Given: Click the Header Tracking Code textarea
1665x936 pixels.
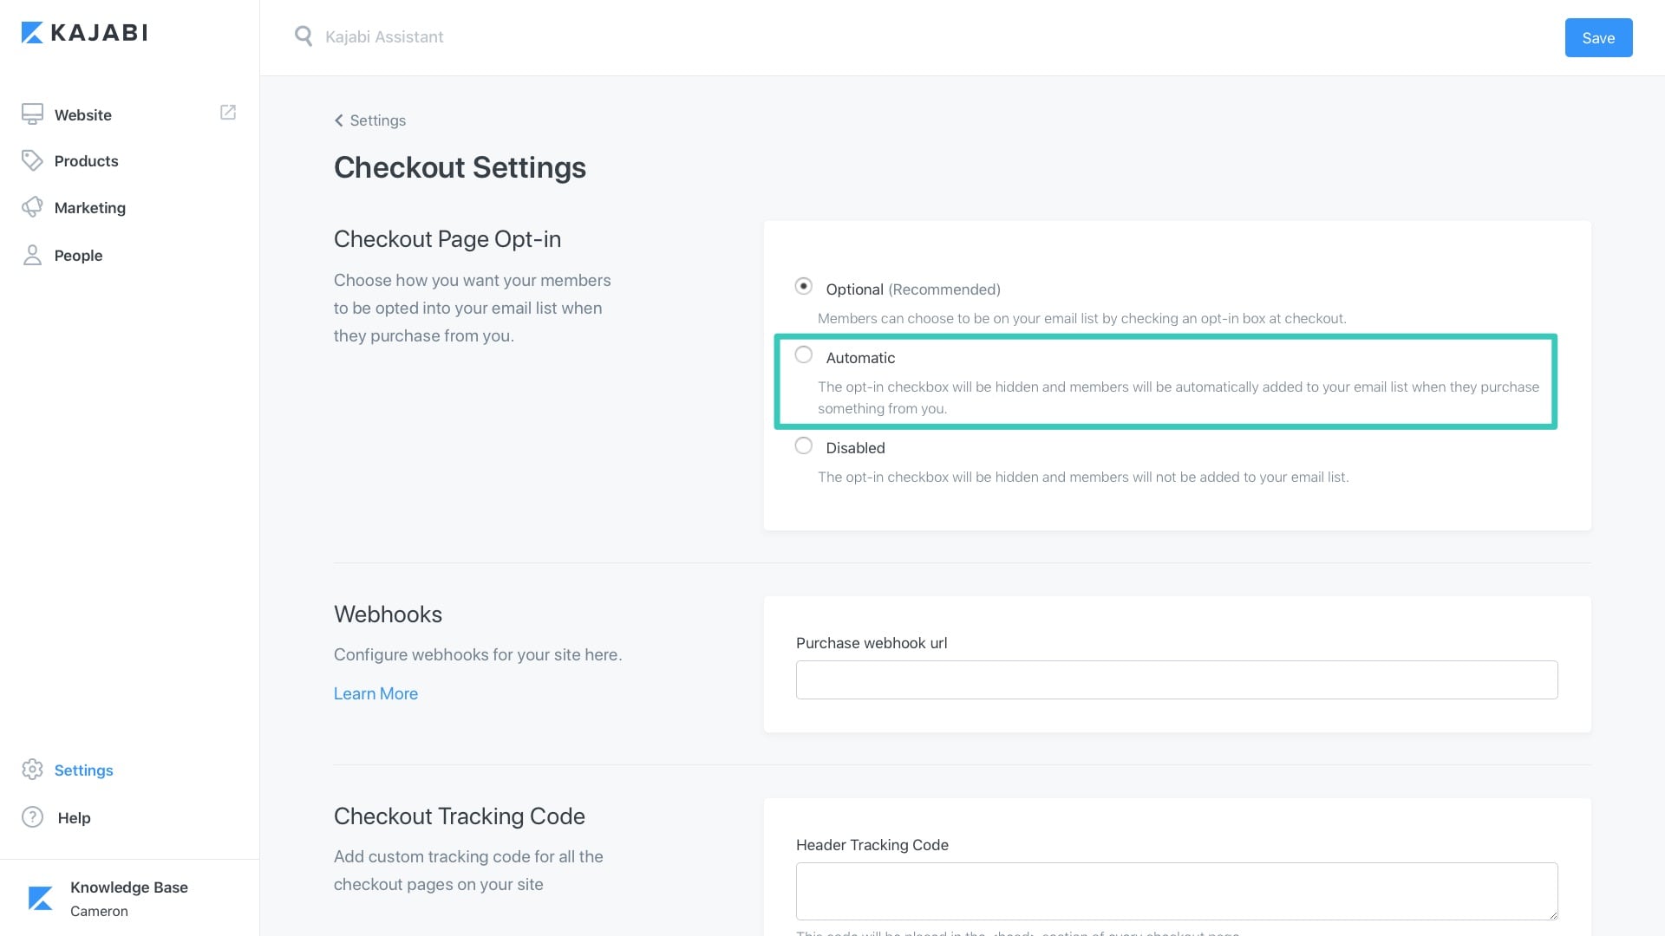Looking at the screenshot, I should [1176, 891].
